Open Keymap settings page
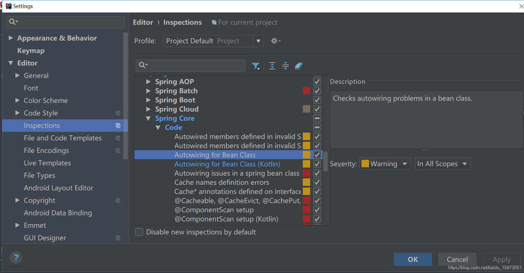Image resolution: width=524 pixels, height=273 pixels. [31, 50]
